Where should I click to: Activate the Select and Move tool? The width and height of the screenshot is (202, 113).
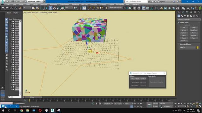click(50, 8)
